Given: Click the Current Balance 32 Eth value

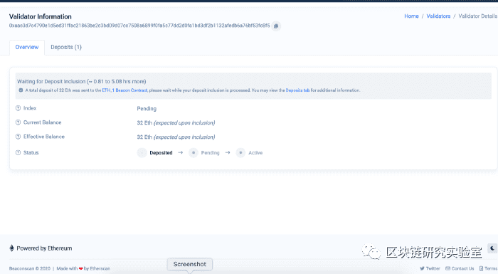Looking at the screenshot, I should [x=176, y=122].
